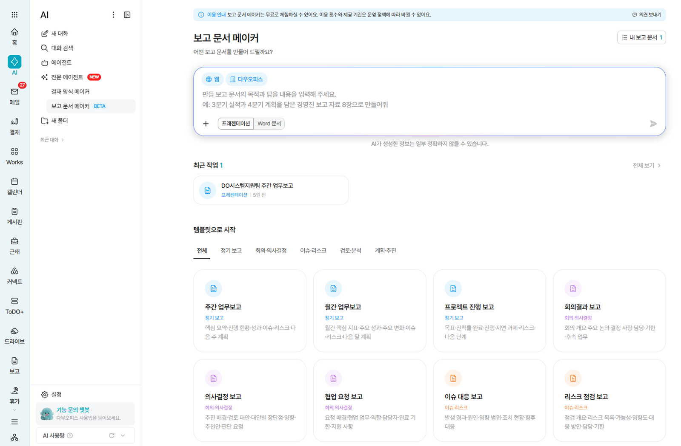This screenshot has height=446, width=681.
Task: Click the send arrow in prompt box
Action: coord(653,124)
